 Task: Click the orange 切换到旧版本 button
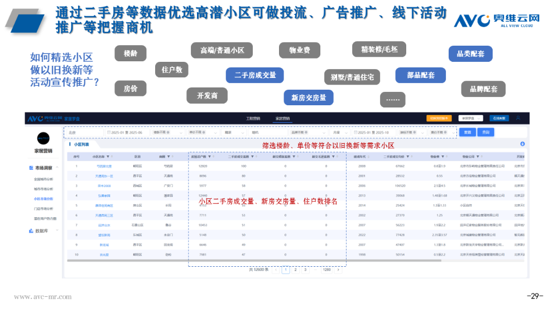[439, 118]
